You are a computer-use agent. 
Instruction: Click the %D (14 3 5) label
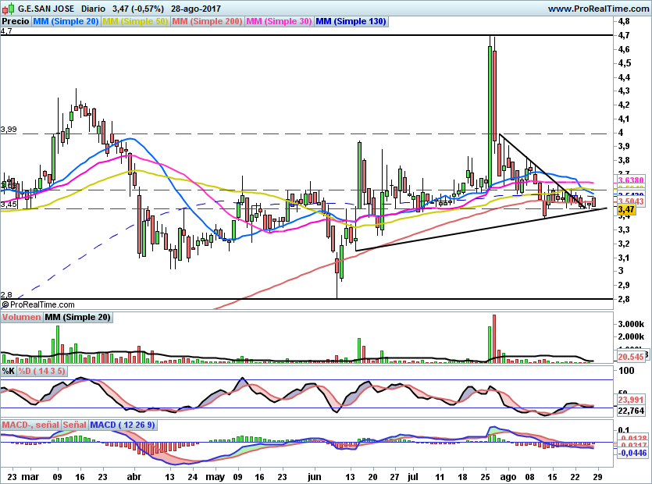42,370
